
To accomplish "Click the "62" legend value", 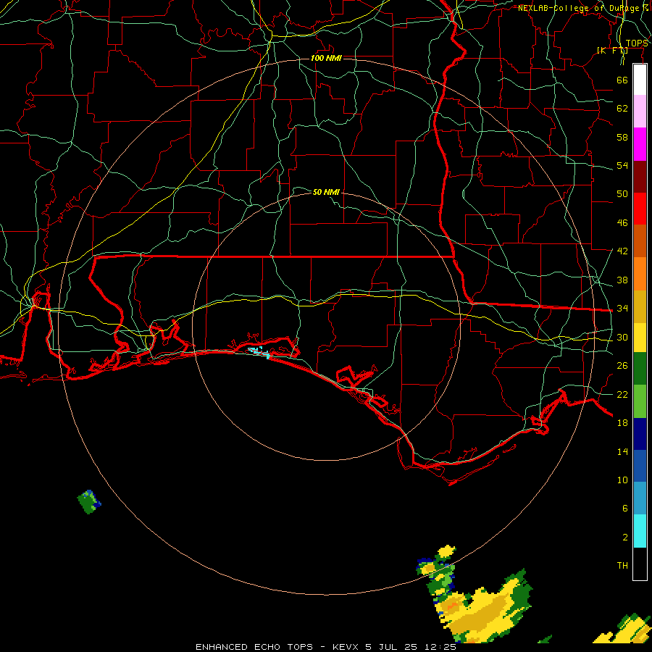I will click(622, 109).
